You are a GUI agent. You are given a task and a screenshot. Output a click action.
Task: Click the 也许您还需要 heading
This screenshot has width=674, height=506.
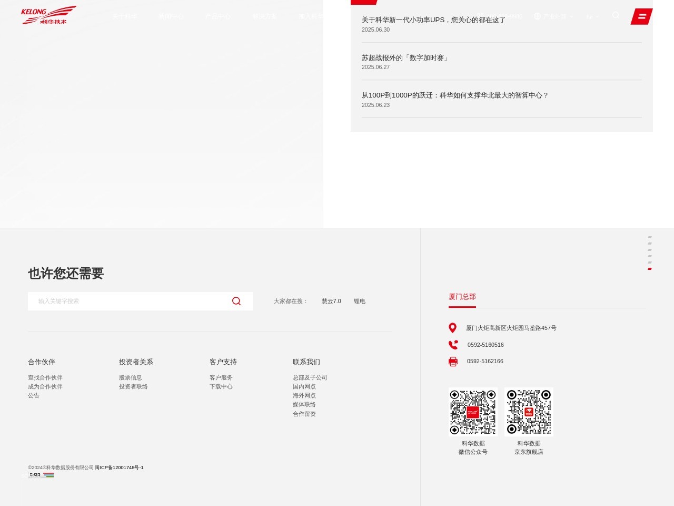tap(66, 274)
